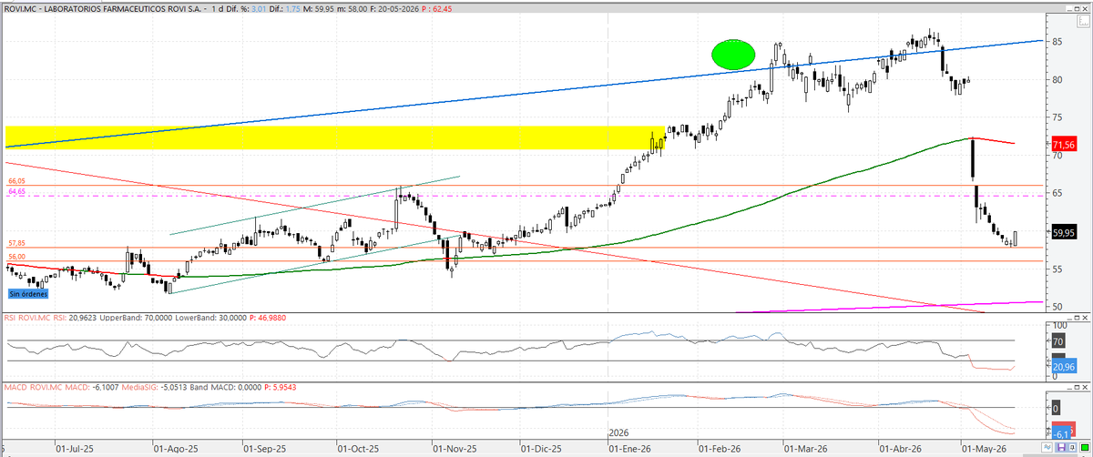The image size is (1093, 457).
Task: Click the 85 label on price axis
Action: coord(1059,41)
